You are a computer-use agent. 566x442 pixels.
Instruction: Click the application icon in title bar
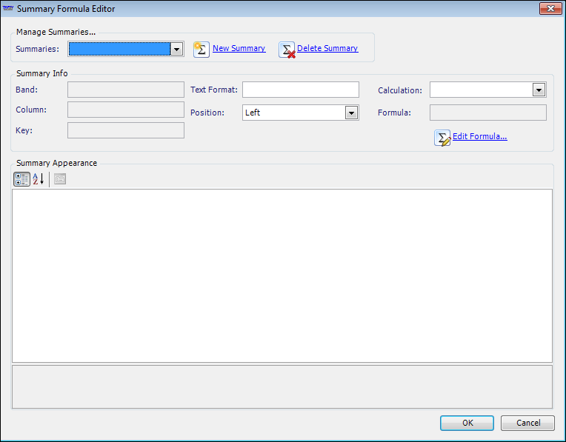pos(8,8)
